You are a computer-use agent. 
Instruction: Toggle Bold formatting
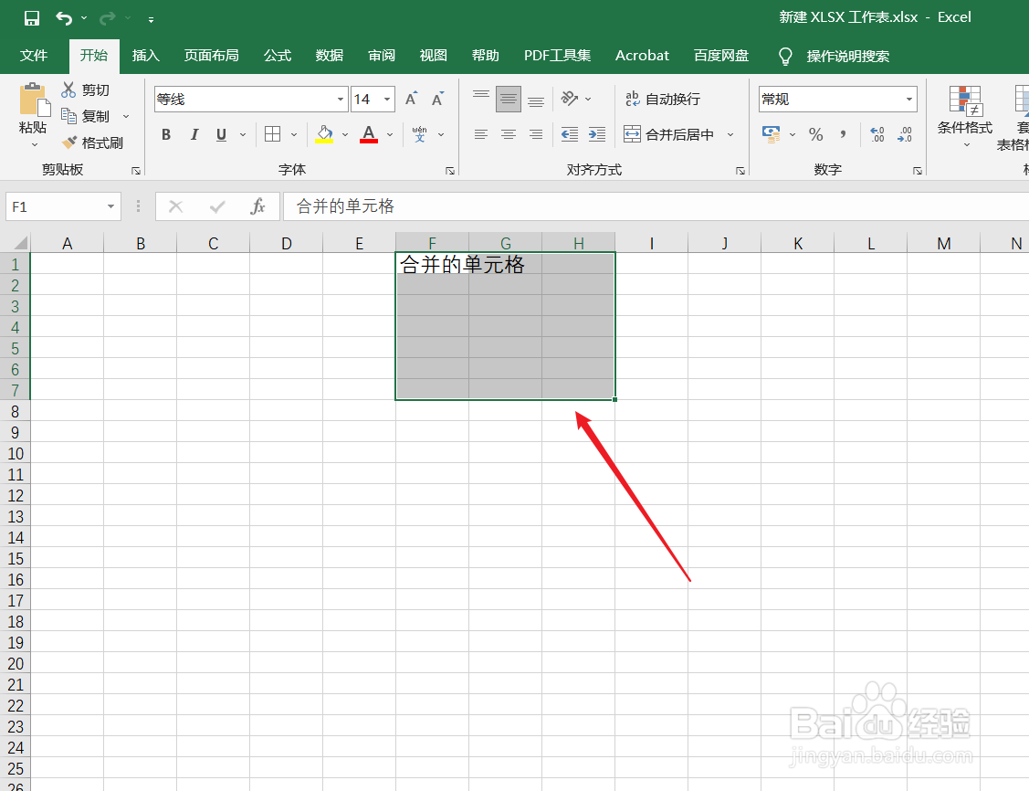(x=166, y=134)
